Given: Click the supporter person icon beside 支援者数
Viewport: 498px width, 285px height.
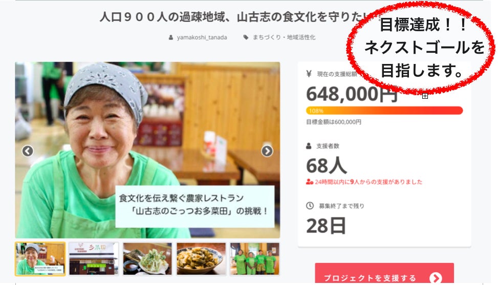Looking at the screenshot, I should (309, 146).
